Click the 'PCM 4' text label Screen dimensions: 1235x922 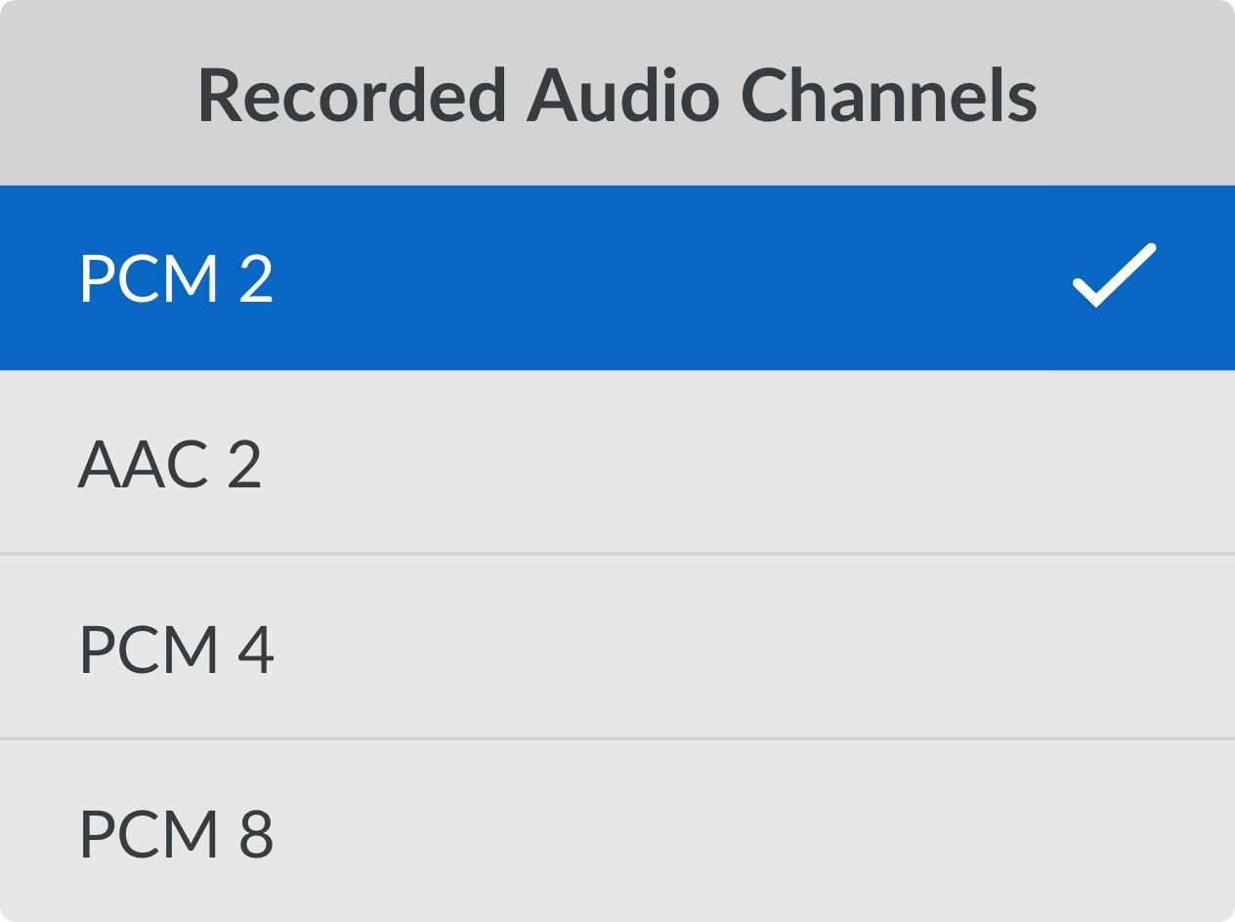[176, 649]
